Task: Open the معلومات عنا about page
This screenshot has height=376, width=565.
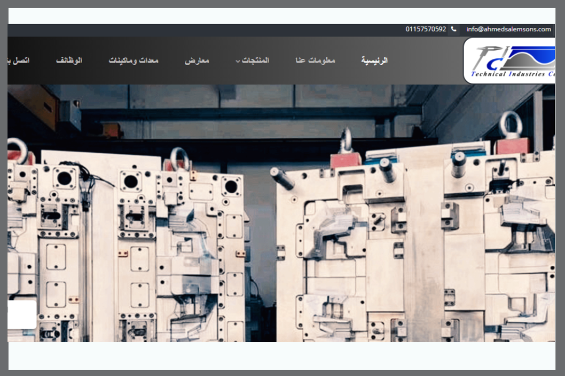Action: (x=315, y=61)
